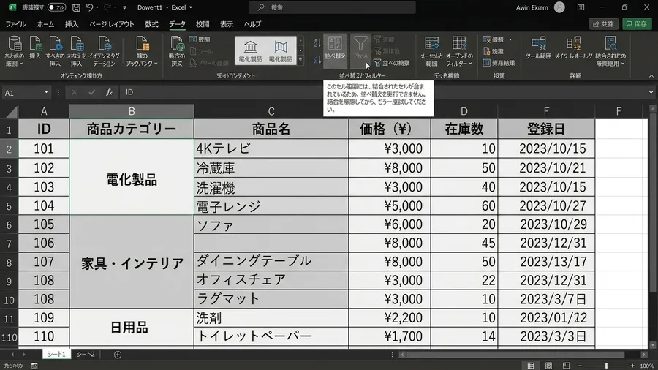Viewport: 658px width, 370px height.
Task: Expand the data types gallery more button
Action: coord(300,61)
